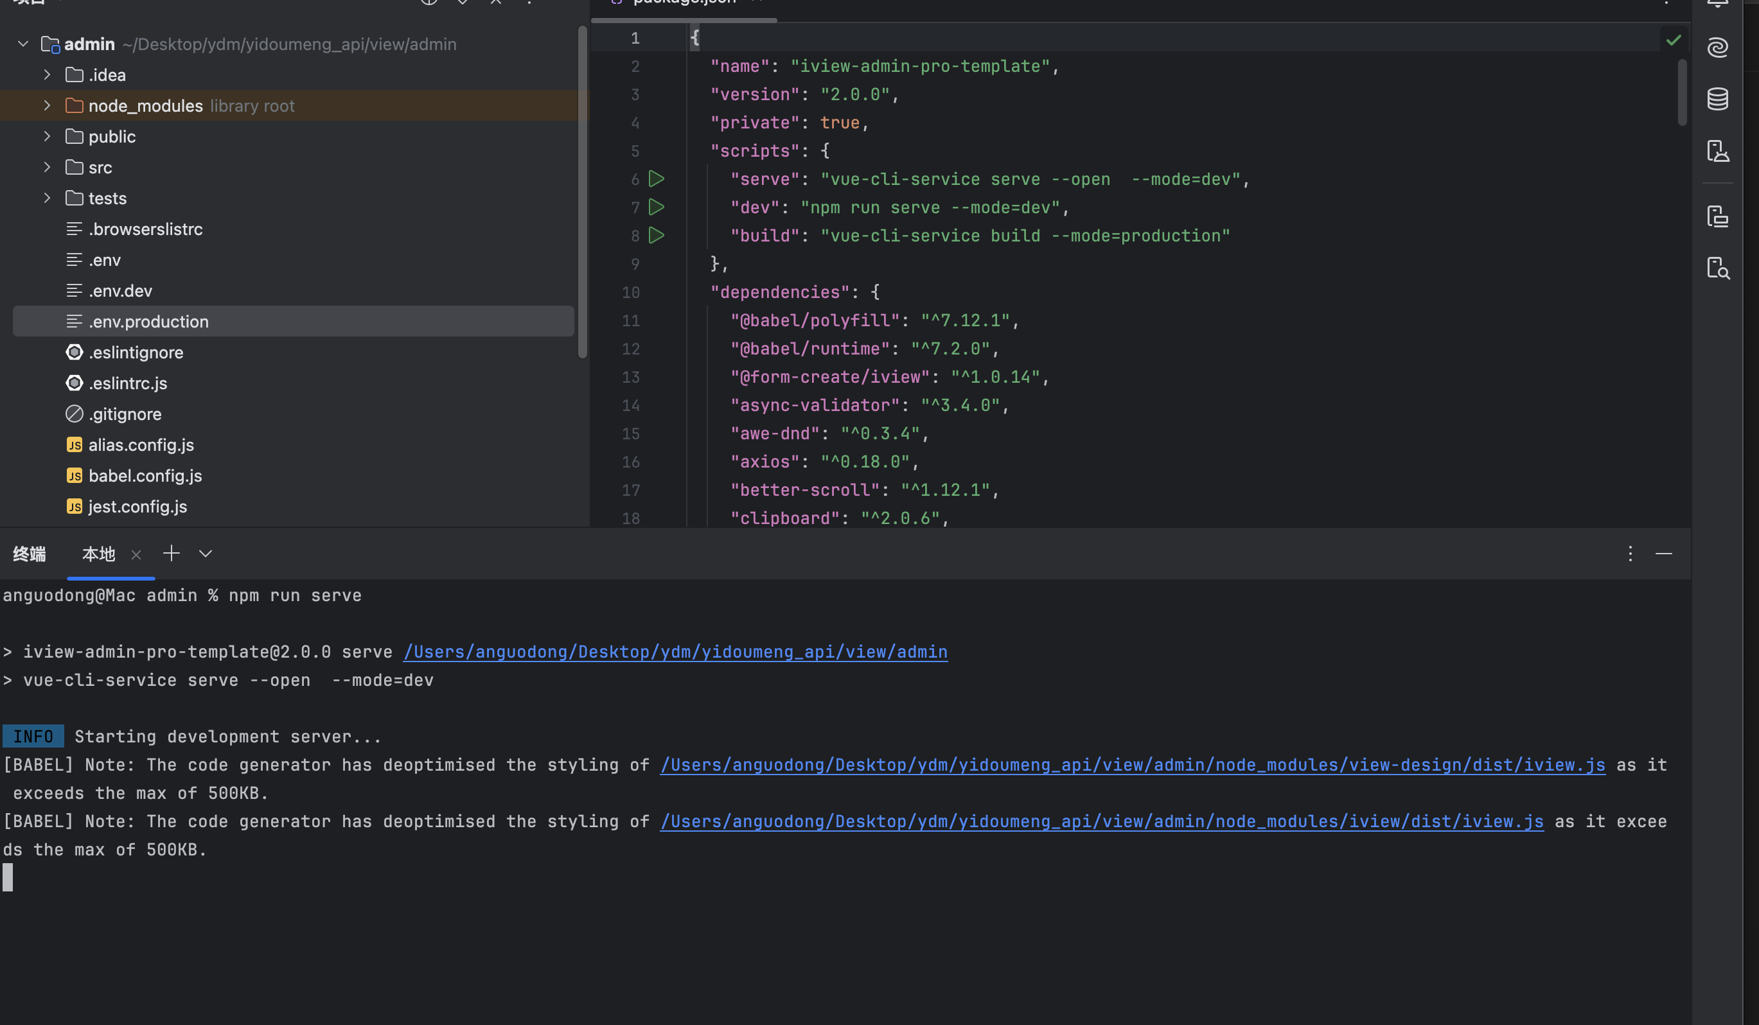1759x1025 pixels.
Task: Open the view-design iview.js path link
Action: pos(1131,765)
